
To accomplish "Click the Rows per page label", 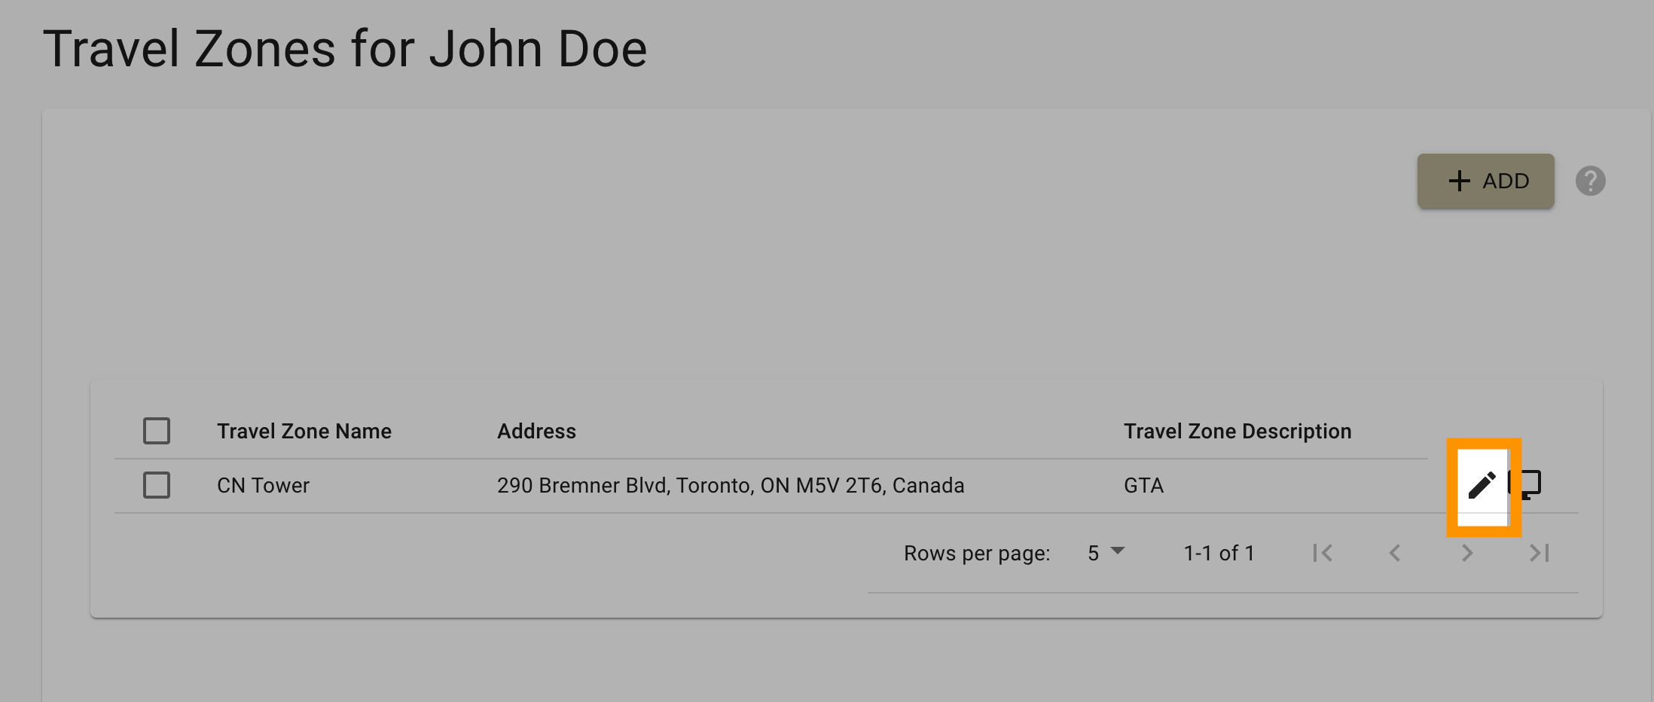I will click(977, 554).
